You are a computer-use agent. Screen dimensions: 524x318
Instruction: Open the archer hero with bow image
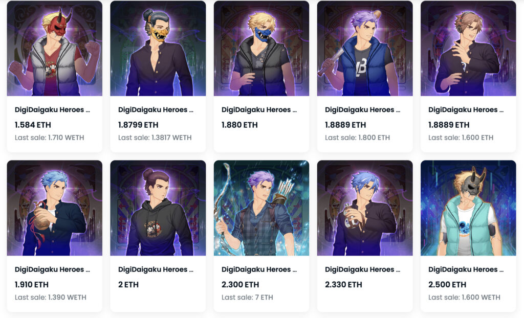point(261,208)
